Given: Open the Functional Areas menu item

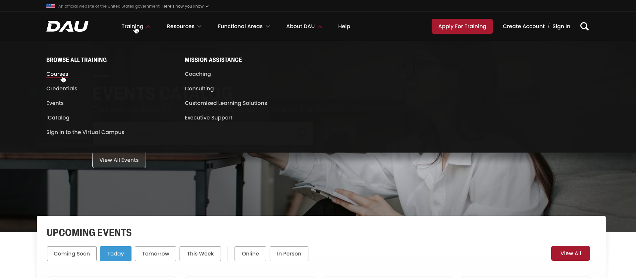Looking at the screenshot, I should pos(240,26).
